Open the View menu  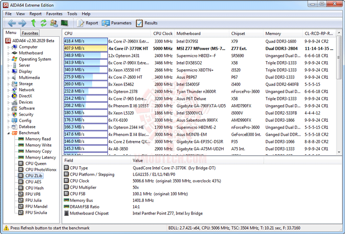[x=21, y=13]
